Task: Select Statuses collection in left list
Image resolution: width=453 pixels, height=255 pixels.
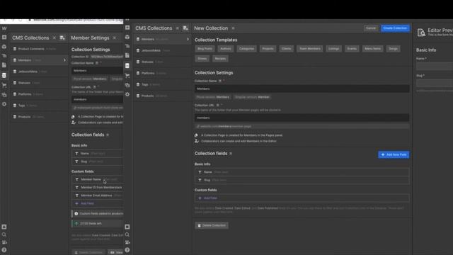Action: coord(39,83)
